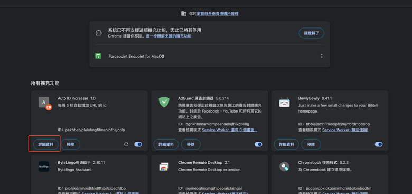Remove the Auto ID Increaser extension

tap(70, 144)
